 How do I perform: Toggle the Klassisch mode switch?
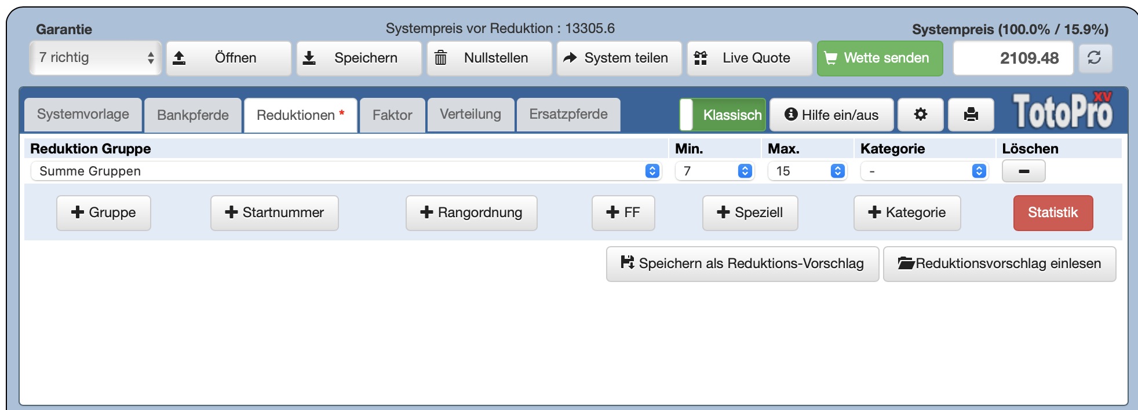click(723, 115)
